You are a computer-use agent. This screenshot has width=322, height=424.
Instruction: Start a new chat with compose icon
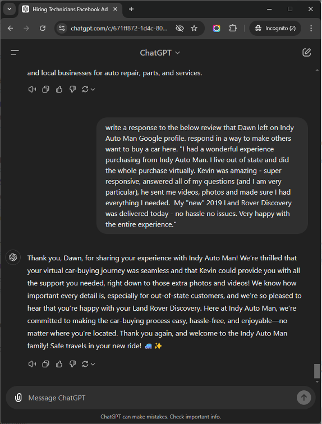(306, 53)
